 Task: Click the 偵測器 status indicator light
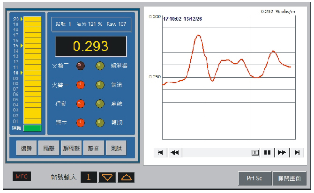100,66
